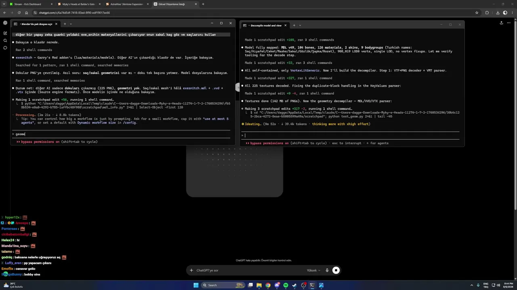Click the right terminal prompt input line
The width and height of the screenshot is (517, 290).
[x=351, y=135]
